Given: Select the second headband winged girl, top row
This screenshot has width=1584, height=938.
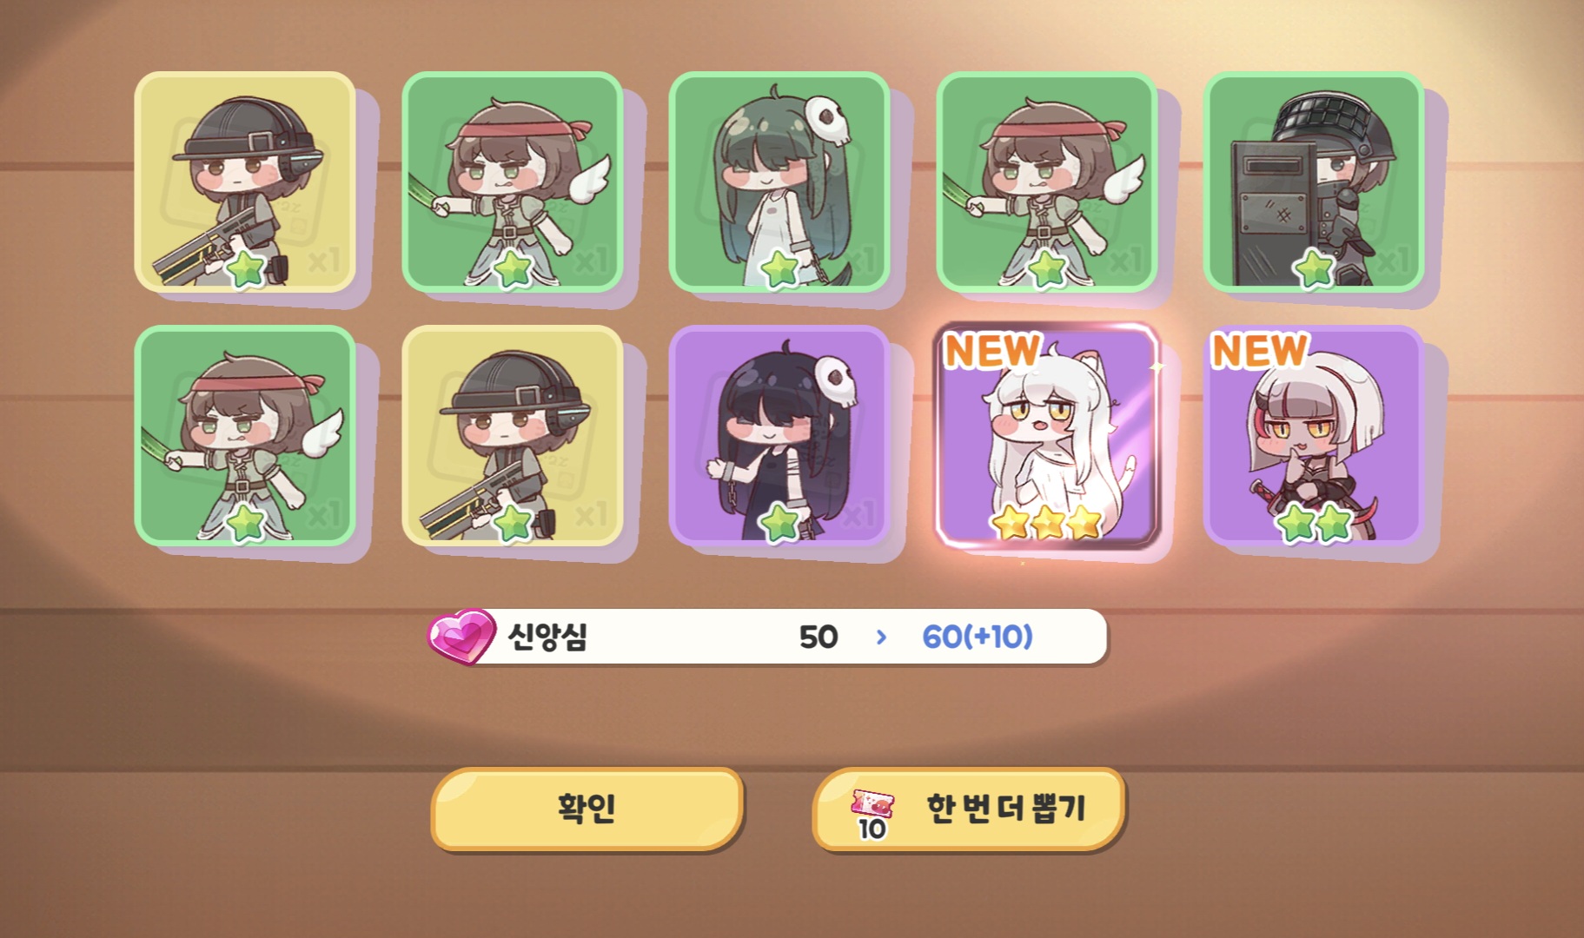Looking at the screenshot, I should (x=1047, y=182).
